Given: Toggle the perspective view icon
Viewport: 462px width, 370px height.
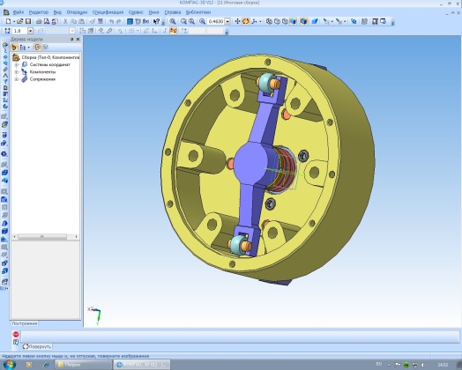Looking at the screenshot, I should pyautogui.click(x=315, y=21).
